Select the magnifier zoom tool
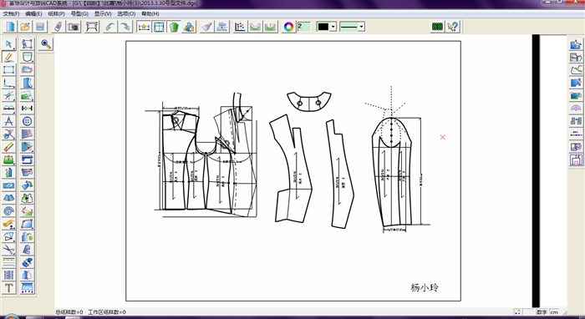The image size is (585, 319). point(46,44)
